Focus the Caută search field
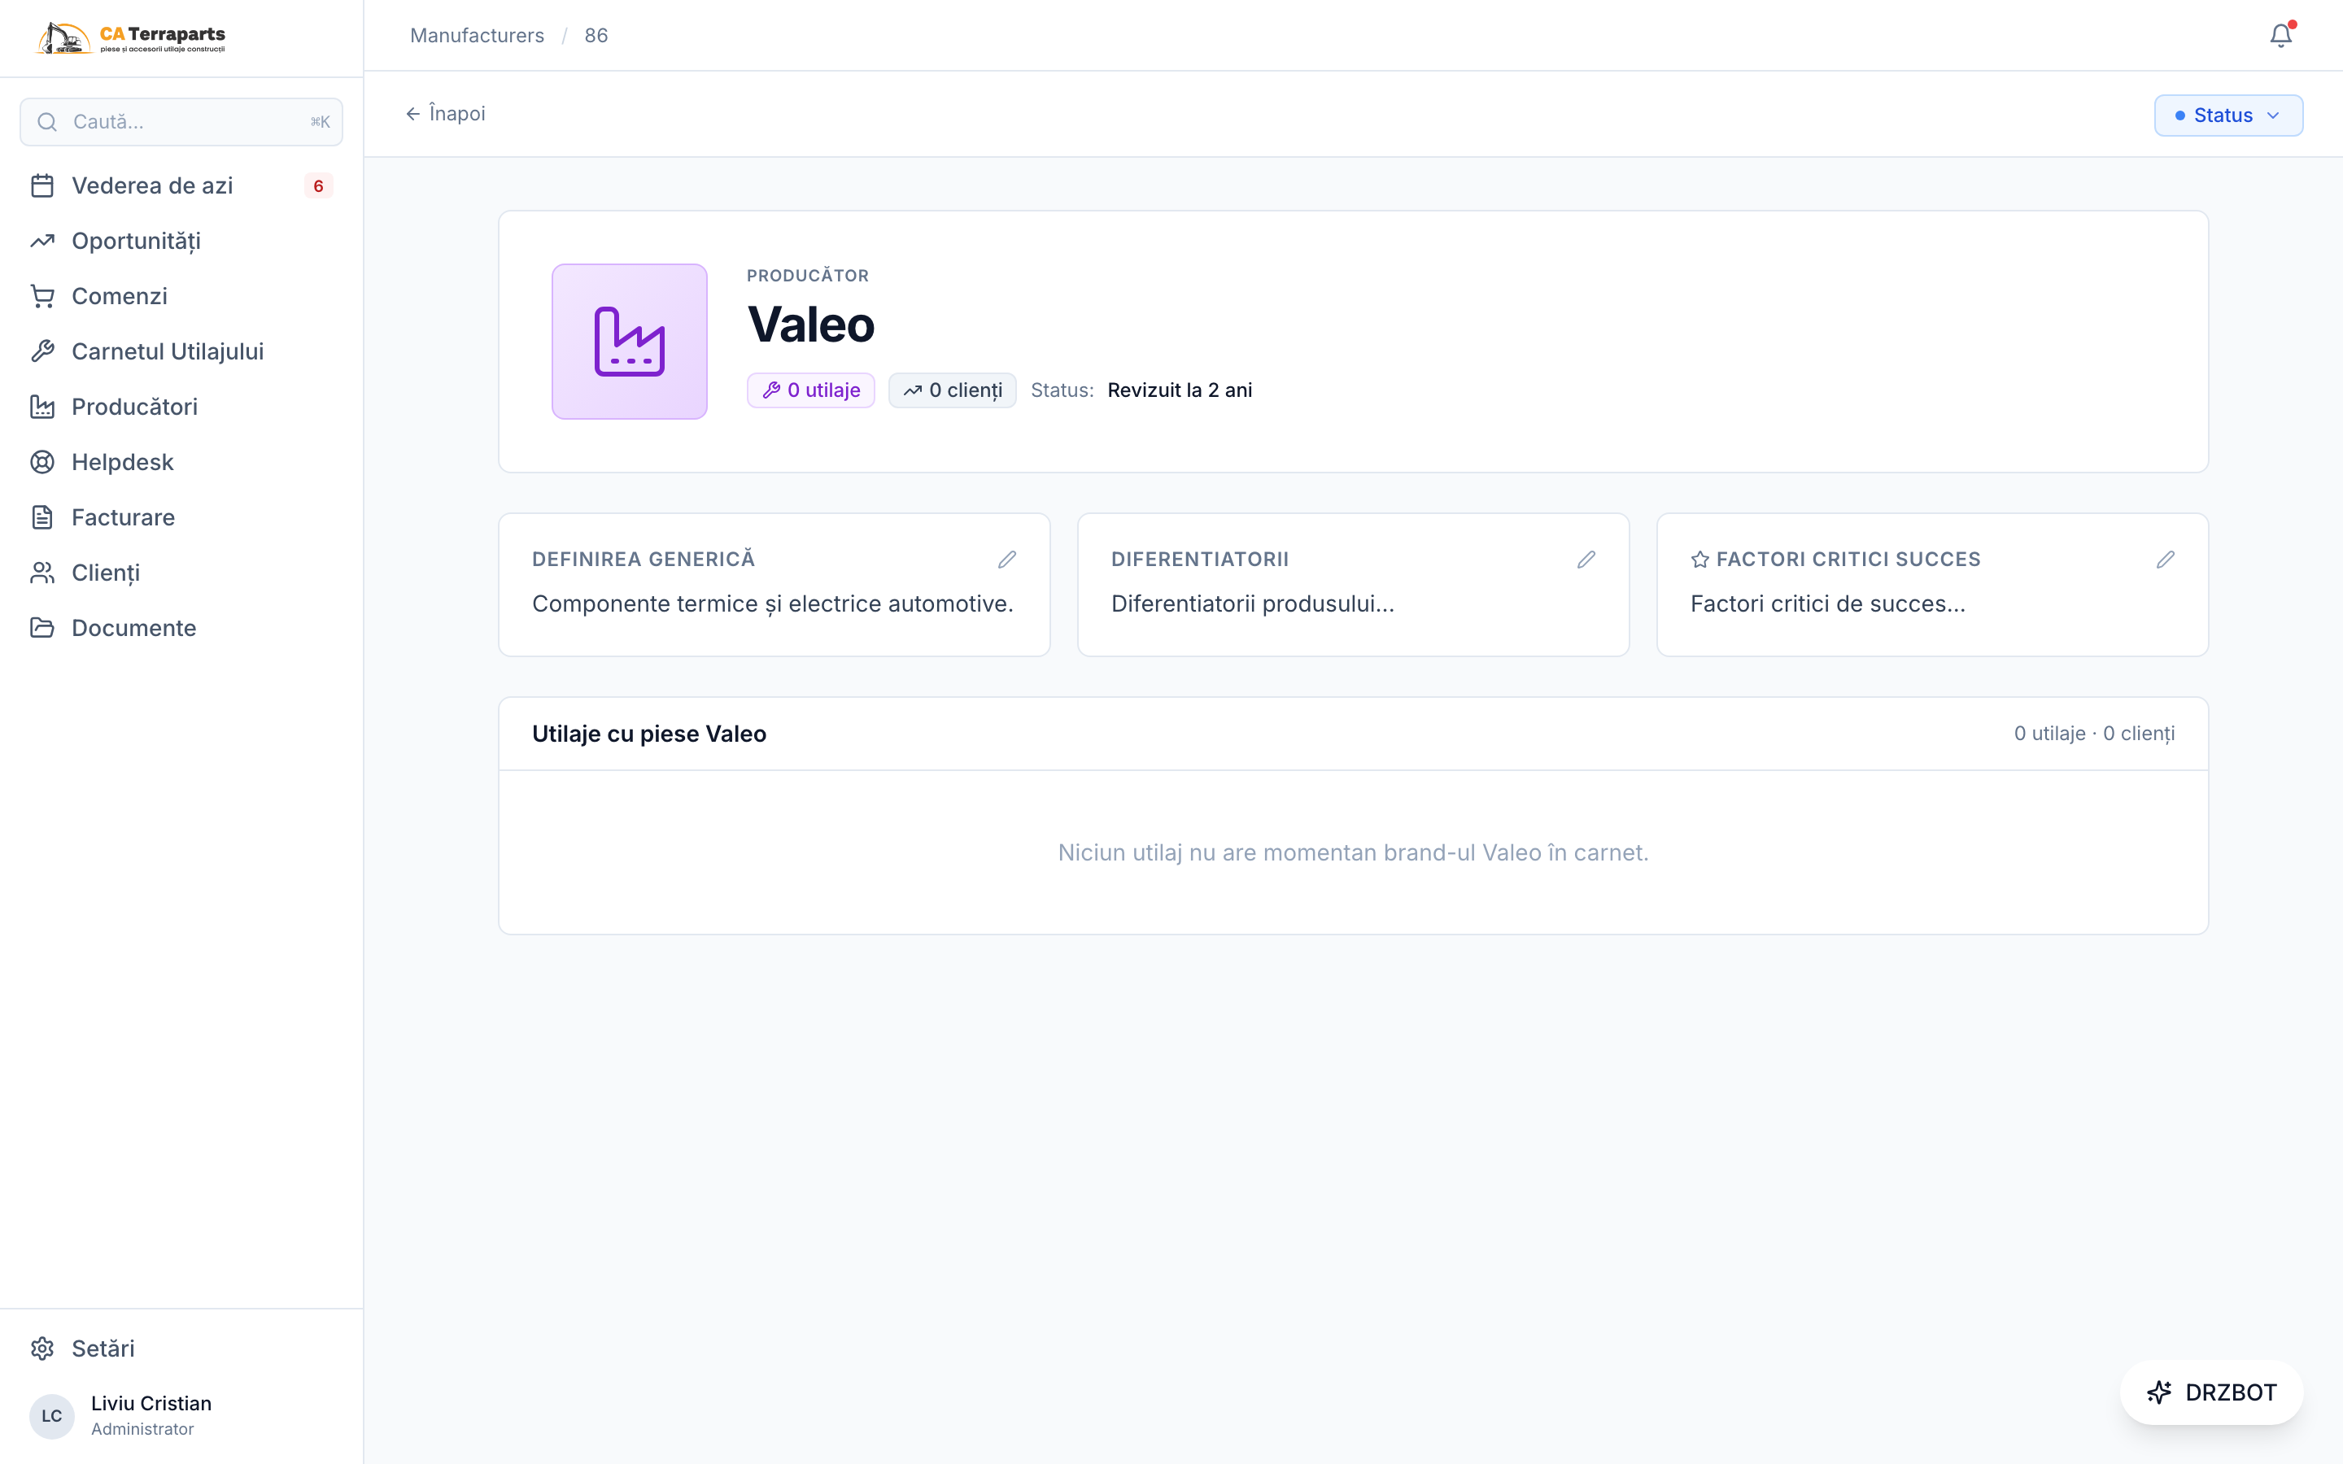 coord(181,122)
